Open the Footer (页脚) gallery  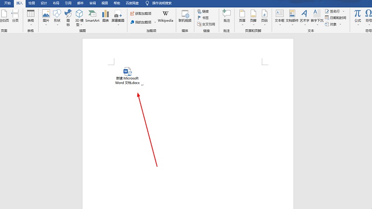click(x=253, y=18)
